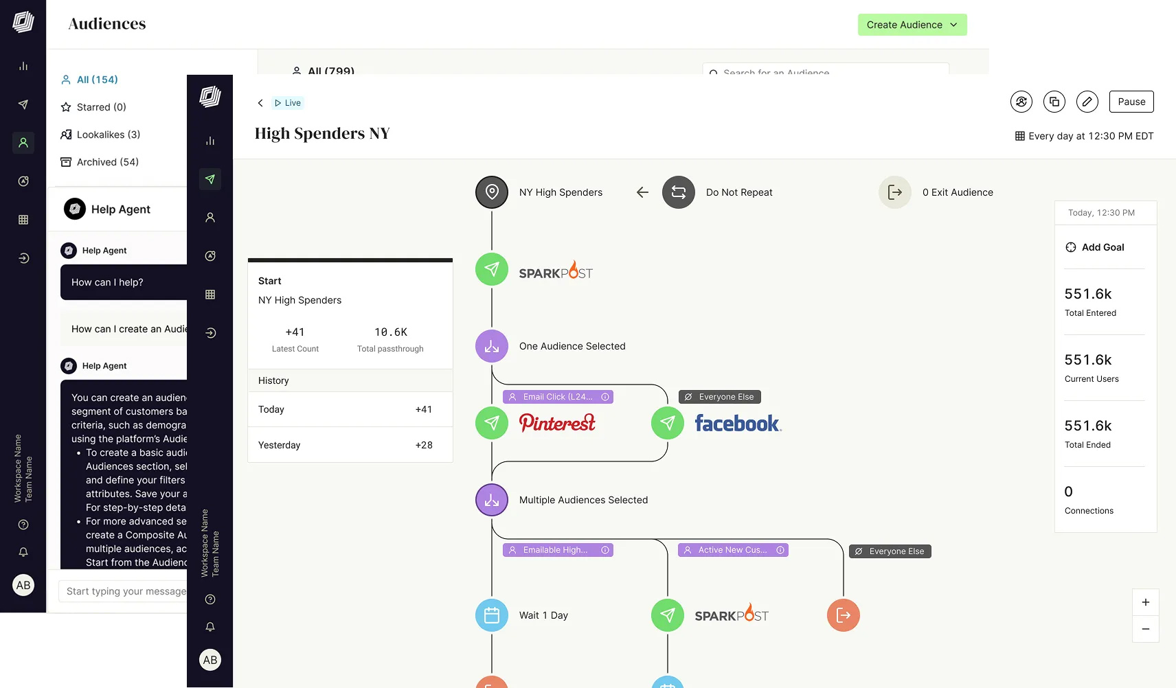Screen dimensions: 1176x688
Task: Click the zoom in plus button
Action: point(1145,602)
